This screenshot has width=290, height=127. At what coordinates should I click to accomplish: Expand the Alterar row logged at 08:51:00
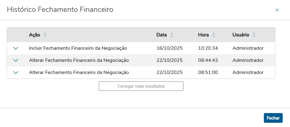click(16, 72)
